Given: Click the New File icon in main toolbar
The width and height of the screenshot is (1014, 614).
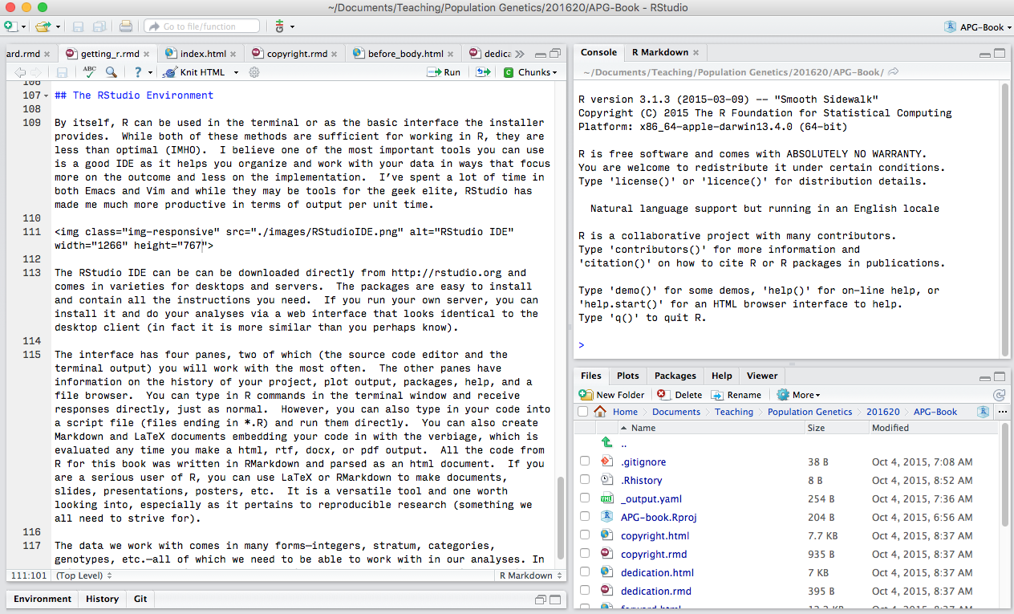Looking at the screenshot, I should point(10,26).
